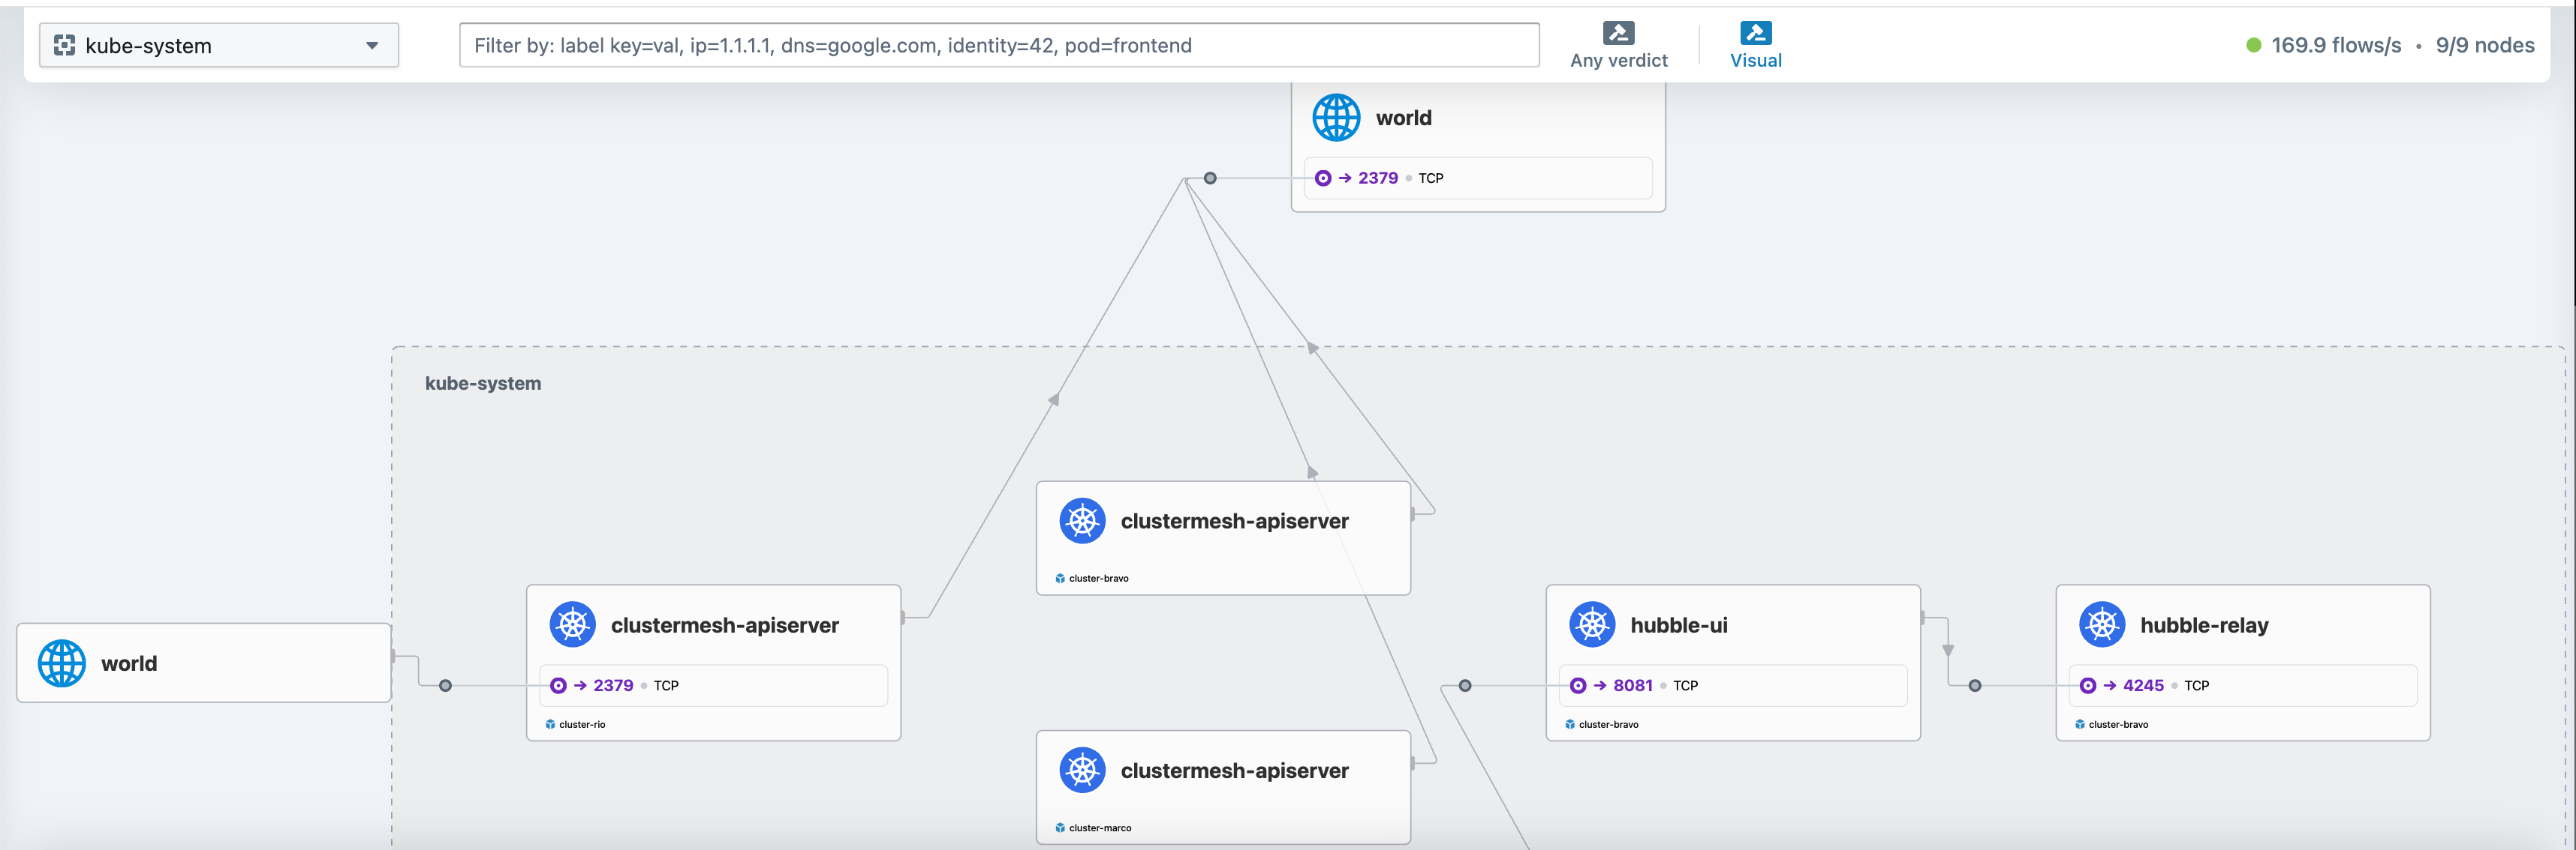The image size is (2576, 850).
Task: Click cluster-marco clustermesh-apiserver Kubernetes icon
Action: coord(1082,770)
